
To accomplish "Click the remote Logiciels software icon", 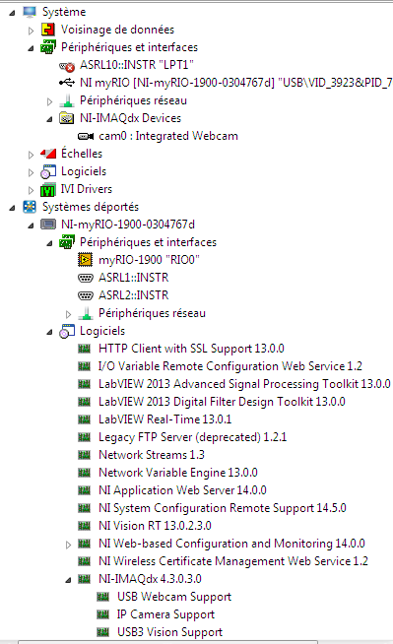I will pyautogui.click(x=67, y=331).
